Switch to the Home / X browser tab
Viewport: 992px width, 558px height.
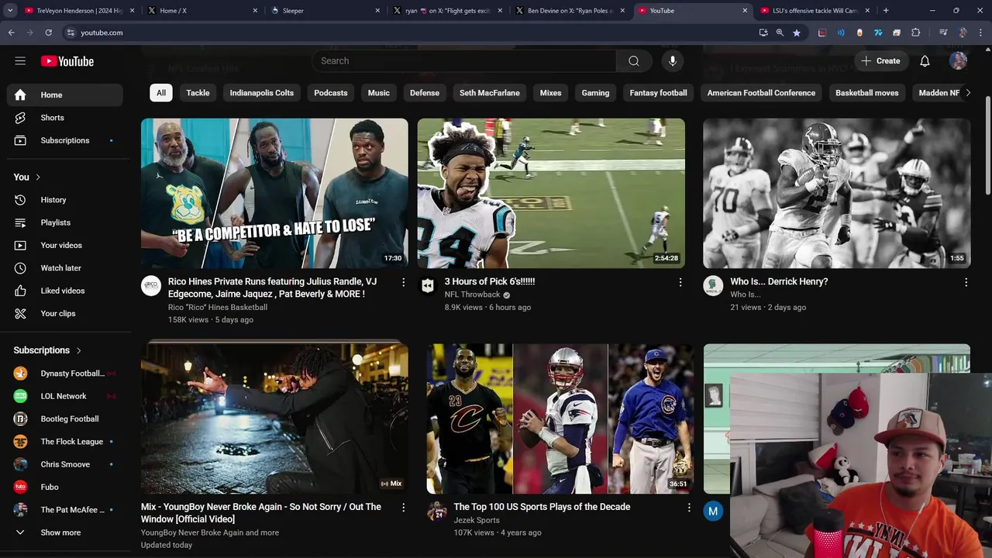pyautogui.click(x=203, y=11)
